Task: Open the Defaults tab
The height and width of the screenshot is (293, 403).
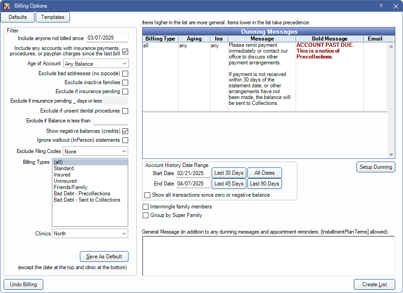Action: coord(18,17)
